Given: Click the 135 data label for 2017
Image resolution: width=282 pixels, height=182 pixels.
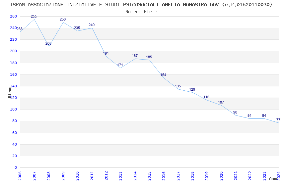Looking at the screenshot, I should point(178,86).
